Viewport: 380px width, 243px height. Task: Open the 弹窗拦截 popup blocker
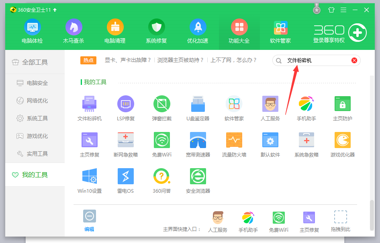tap(161, 109)
